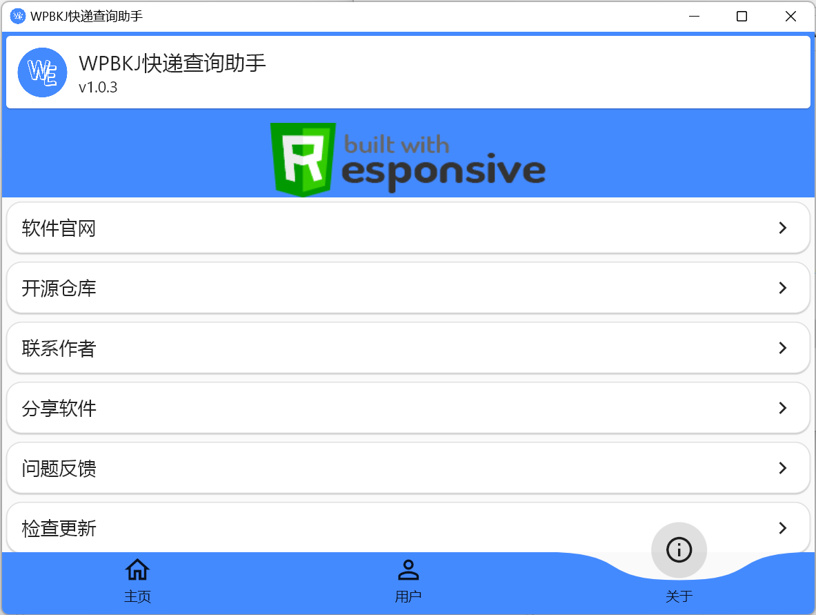The width and height of the screenshot is (816, 615).
Task: Switch to the 关于 tab label
Action: [679, 596]
